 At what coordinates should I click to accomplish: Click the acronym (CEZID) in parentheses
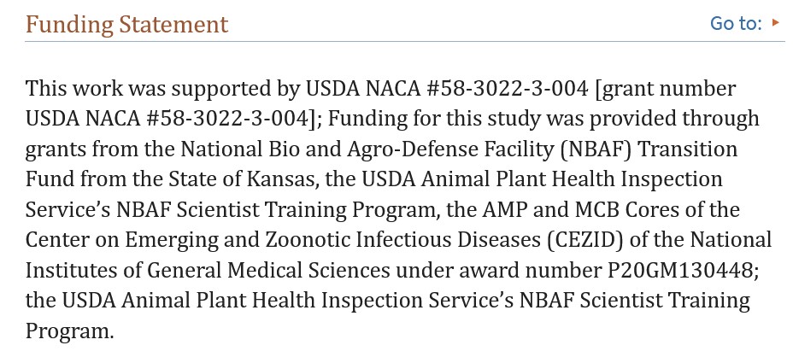tap(584, 240)
